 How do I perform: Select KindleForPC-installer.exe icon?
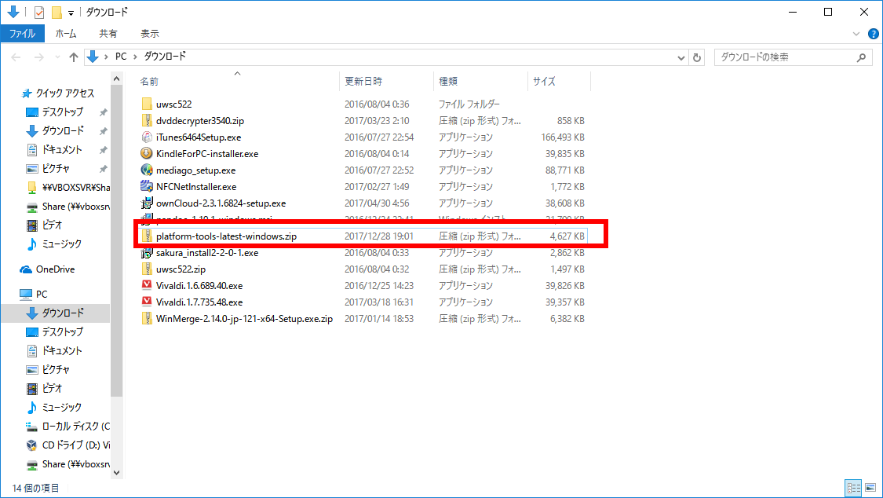tap(147, 153)
